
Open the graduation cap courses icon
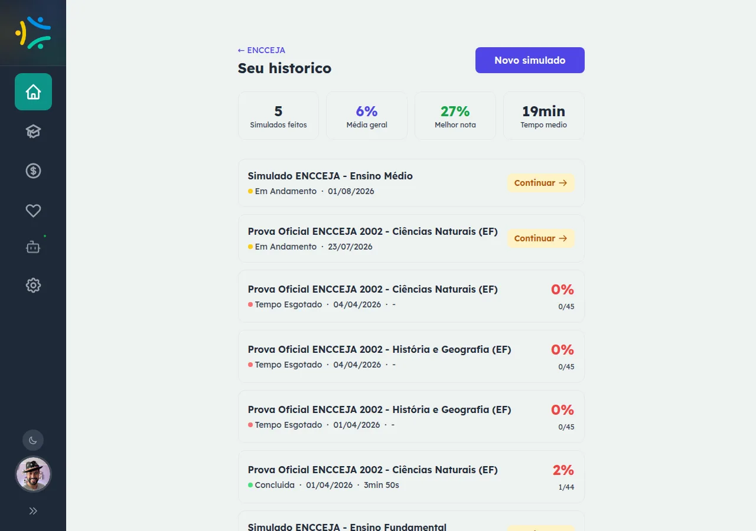point(33,131)
